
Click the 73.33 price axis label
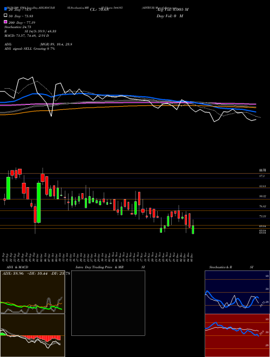tap(263, 216)
